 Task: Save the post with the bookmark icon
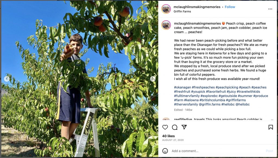click(271, 127)
